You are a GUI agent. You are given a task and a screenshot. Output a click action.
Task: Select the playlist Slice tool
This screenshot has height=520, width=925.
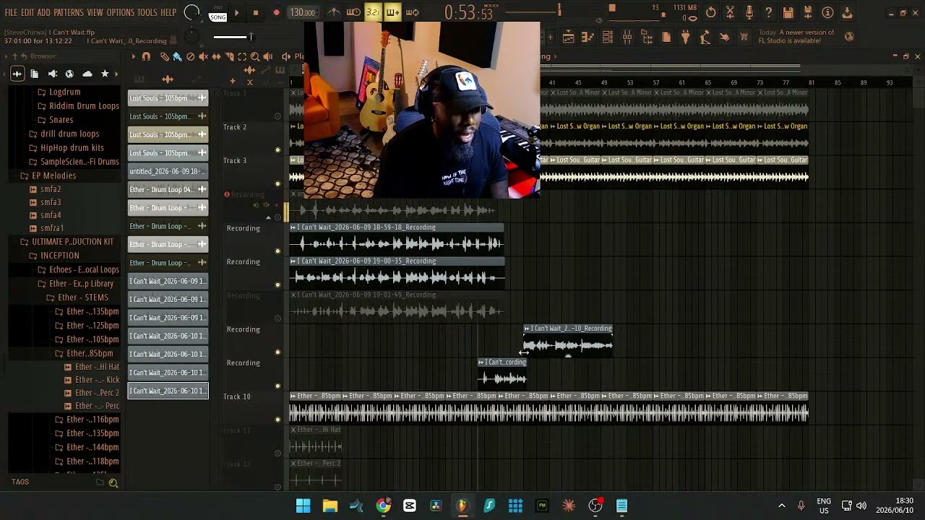[x=229, y=56]
